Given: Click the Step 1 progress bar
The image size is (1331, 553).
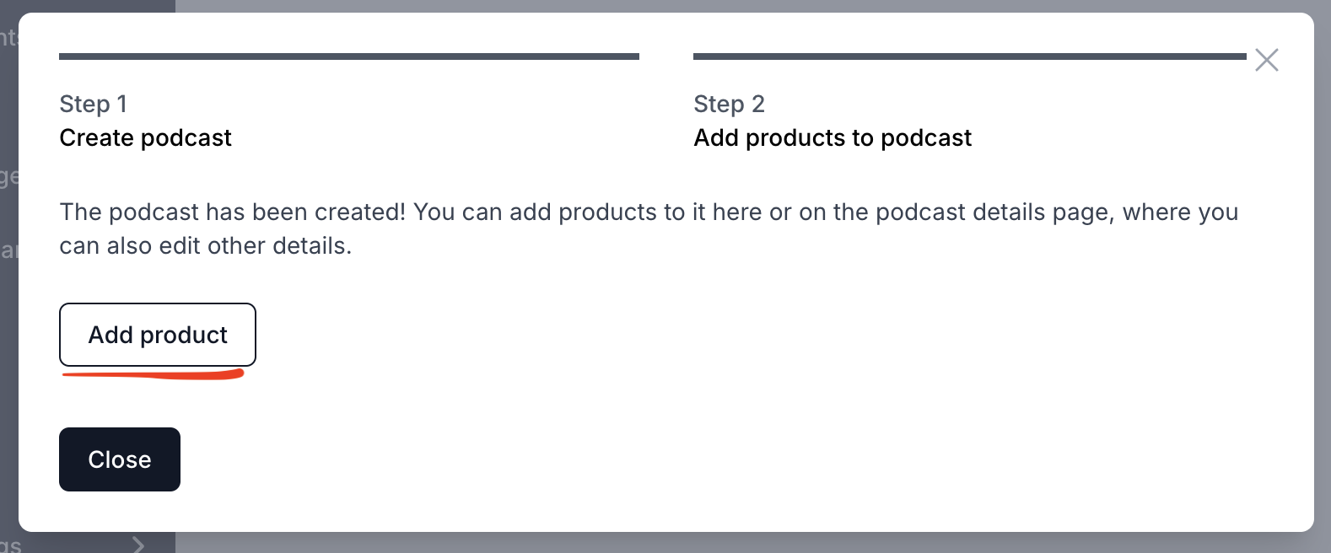Looking at the screenshot, I should point(349,56).
